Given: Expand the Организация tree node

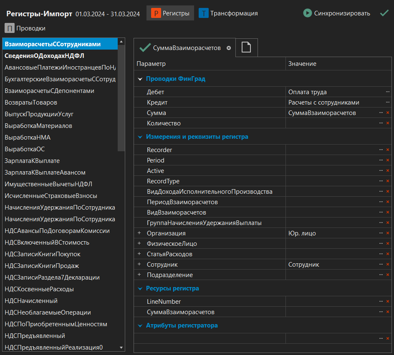Looking at the screenshot, I should click(139, 233).
